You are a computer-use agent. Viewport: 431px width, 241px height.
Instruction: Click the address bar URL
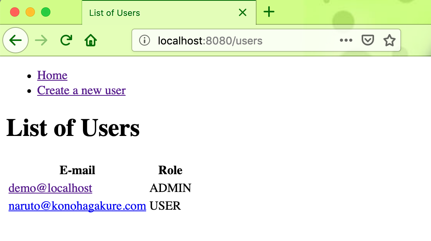209,40
